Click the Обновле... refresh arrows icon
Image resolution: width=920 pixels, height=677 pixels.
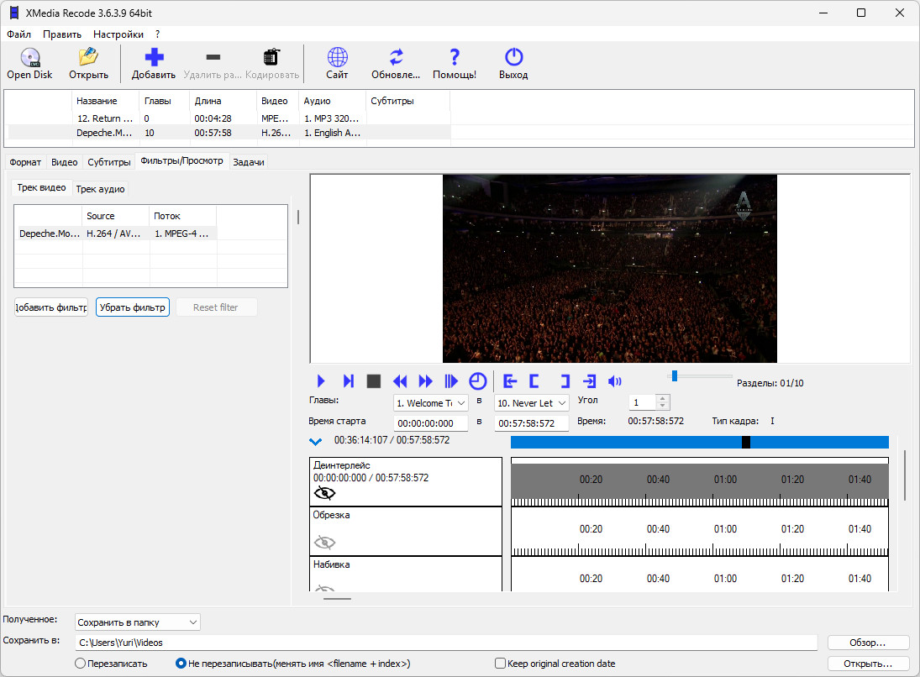coord(396,57)
